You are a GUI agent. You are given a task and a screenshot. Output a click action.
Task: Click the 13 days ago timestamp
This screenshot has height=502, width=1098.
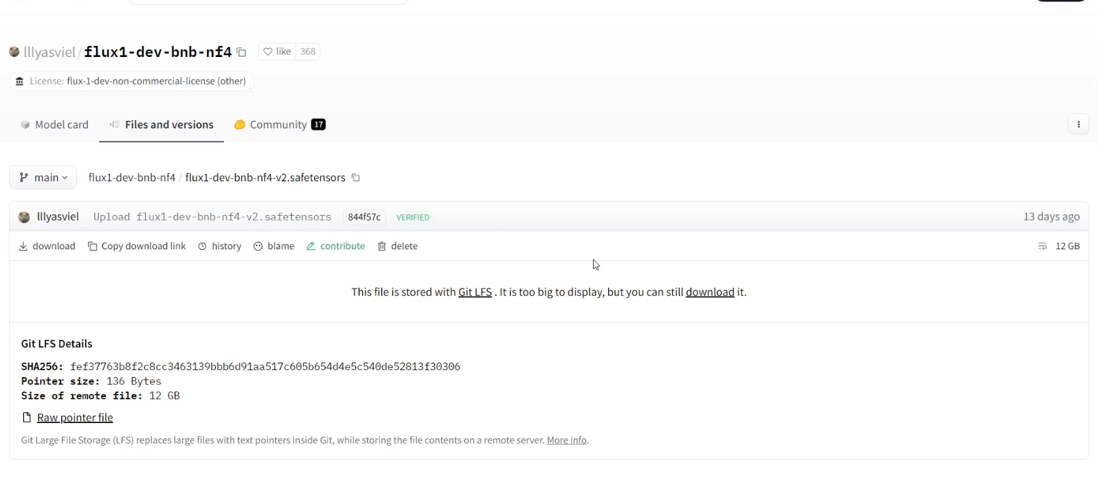coord(1051,216)
